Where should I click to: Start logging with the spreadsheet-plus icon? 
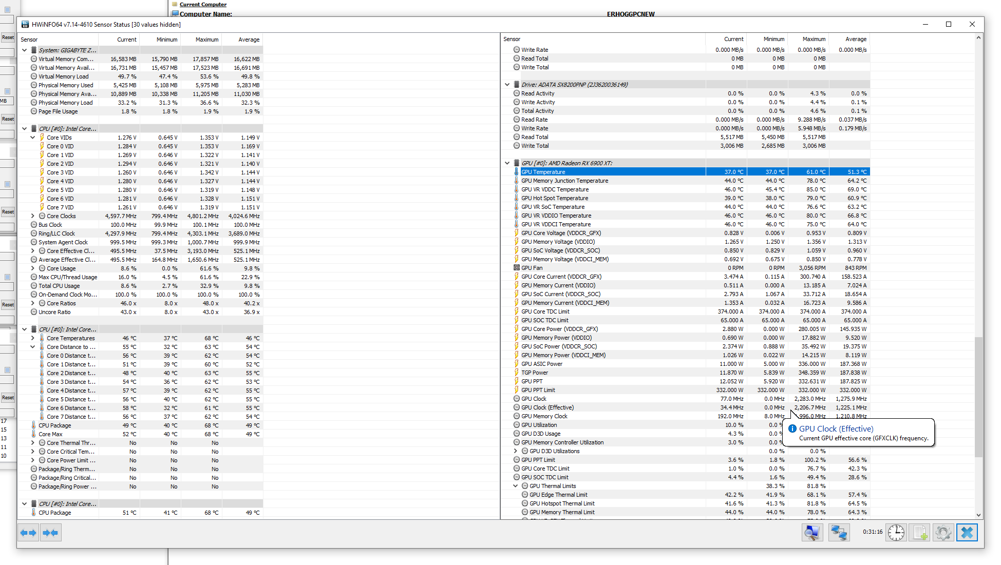[920, 533]
